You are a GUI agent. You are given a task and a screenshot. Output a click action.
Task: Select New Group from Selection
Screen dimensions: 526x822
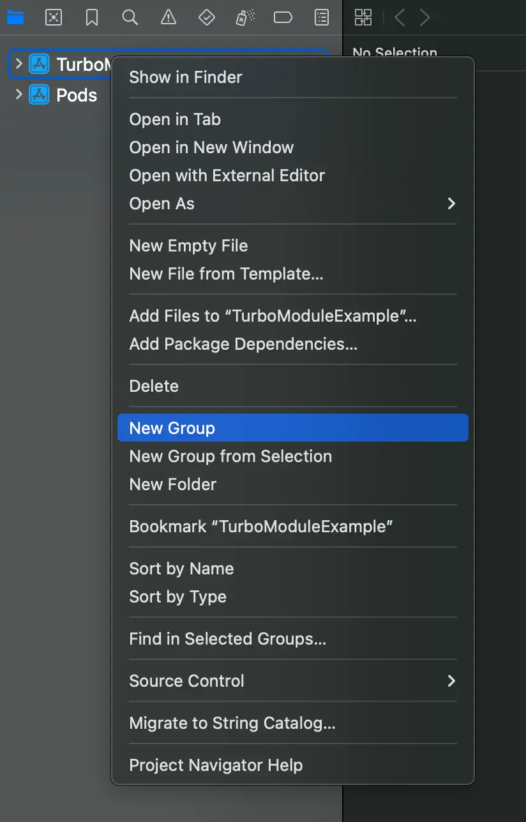click(230, 456)
